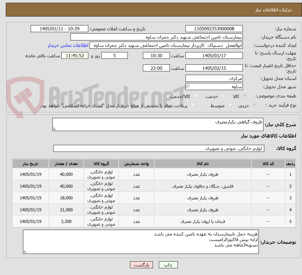Click the response deadline time 10:30
The image size is (302, 275).
click(156, 55)
